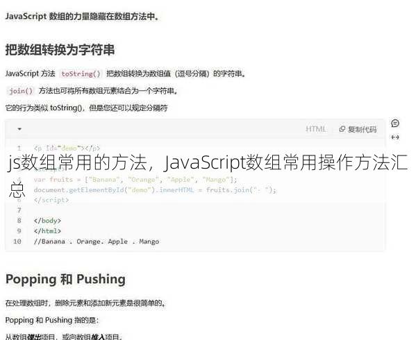Click the inline code join()
Image resolution: width=418 pixels, height=340 pixels.
pos(21,91)
